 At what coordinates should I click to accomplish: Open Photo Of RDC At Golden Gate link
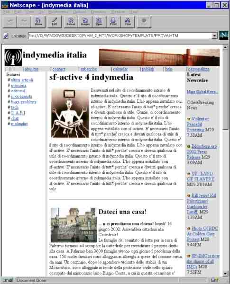[x=202, y=234]
